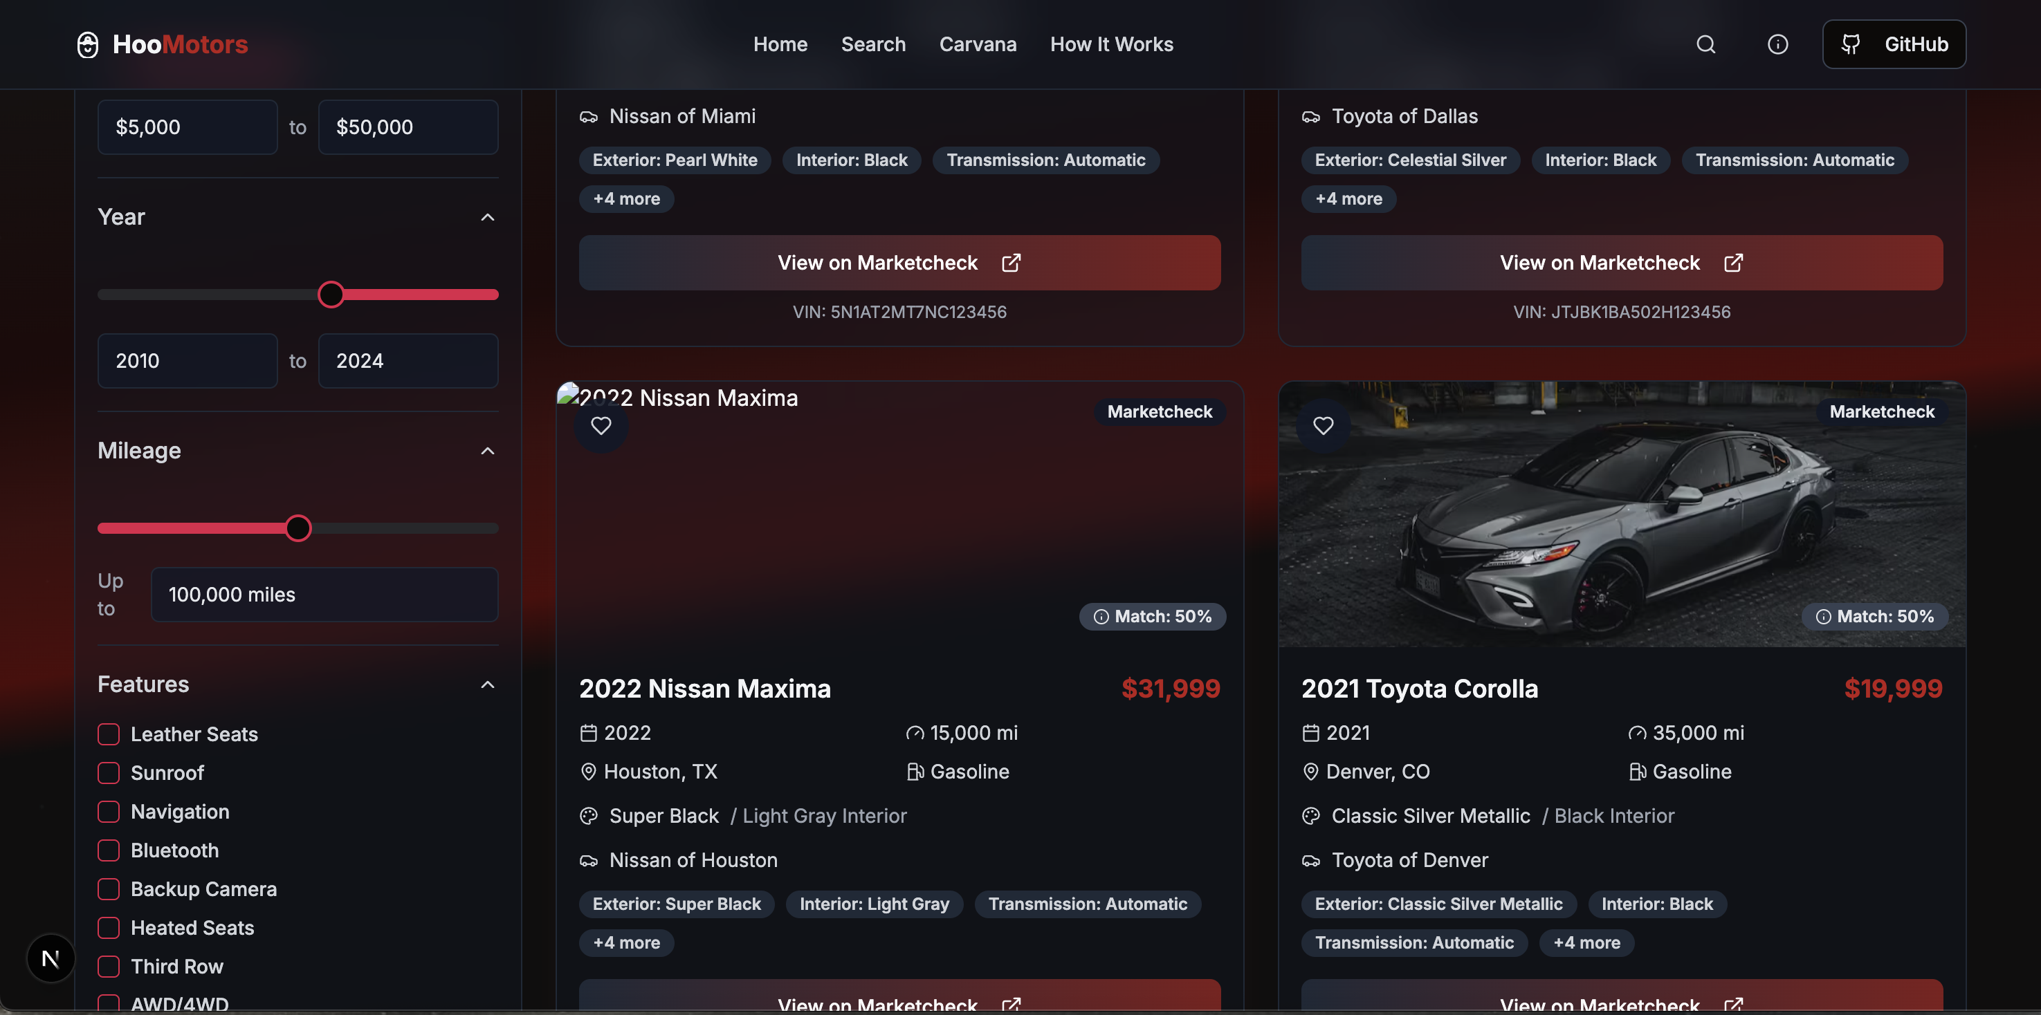Screen dimensions: 2041x1015
Task: Favorite the 2021 Toyota Corolla heart icon
Action: pyautogui.click(x=1322, y=426)
